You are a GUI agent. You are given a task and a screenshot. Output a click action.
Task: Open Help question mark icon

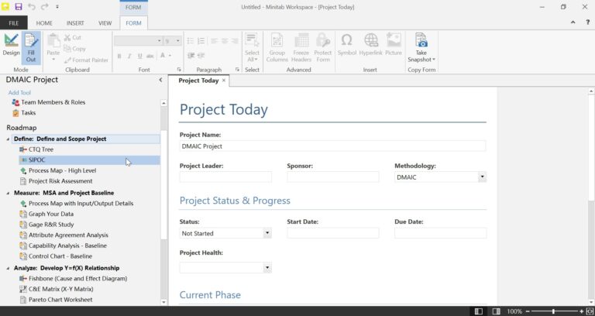(x=587, y=22)
